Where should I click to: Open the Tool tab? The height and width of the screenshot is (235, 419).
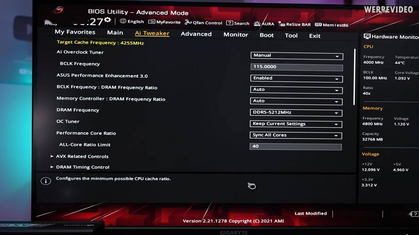pos(291,35)
